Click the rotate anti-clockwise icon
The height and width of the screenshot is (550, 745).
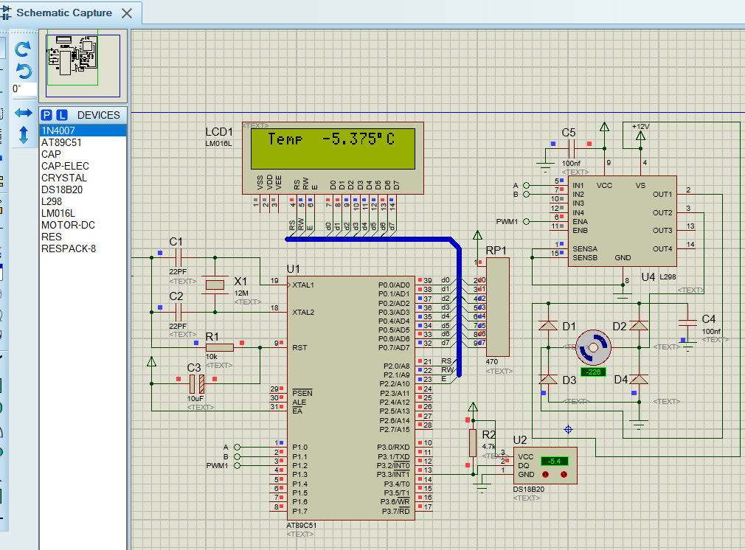pyautogui.click(x=24, y=71)
